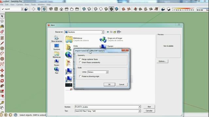Open the Tools menu
The image size is (209, 117).
pyautogui.click(x=33, y=5)
